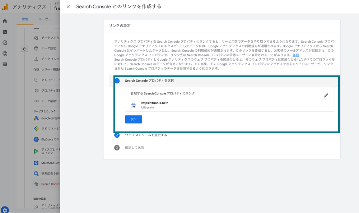This screenshot has height=213, width=359.
Task: Click the サービスとのリンク section heading
Action: pos(45,111)
